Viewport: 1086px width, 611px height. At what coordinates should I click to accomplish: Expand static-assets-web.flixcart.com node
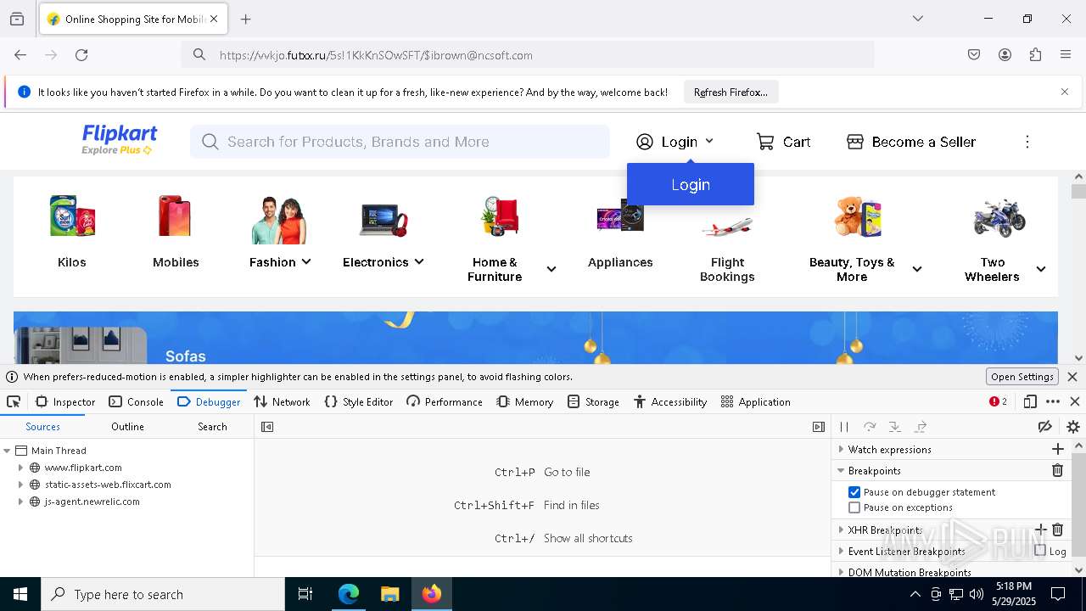20,485
